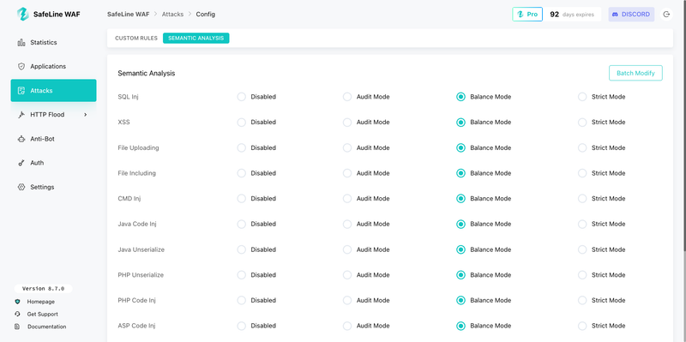Click the SafeLine WAF breadcrumb
This screenshot has height=342, width=686.
(128, 15)
